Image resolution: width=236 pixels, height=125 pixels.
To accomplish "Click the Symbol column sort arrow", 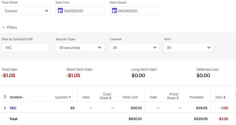I will coord(23,97).
